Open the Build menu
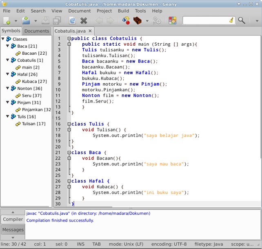The height and width of the screenshot is (249, 262). (x=123, y=11)
